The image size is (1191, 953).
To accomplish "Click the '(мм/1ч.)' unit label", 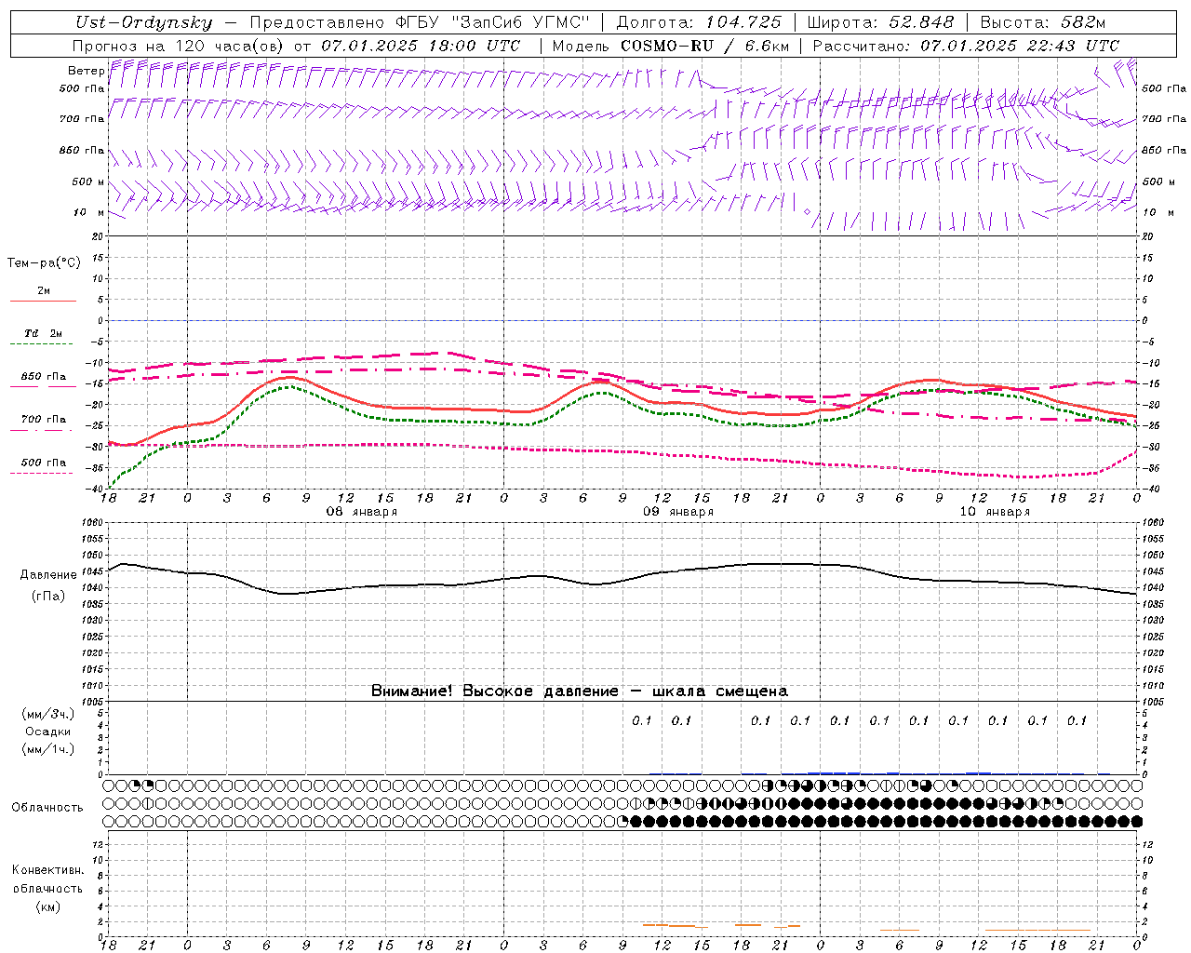I will point(48,749).
